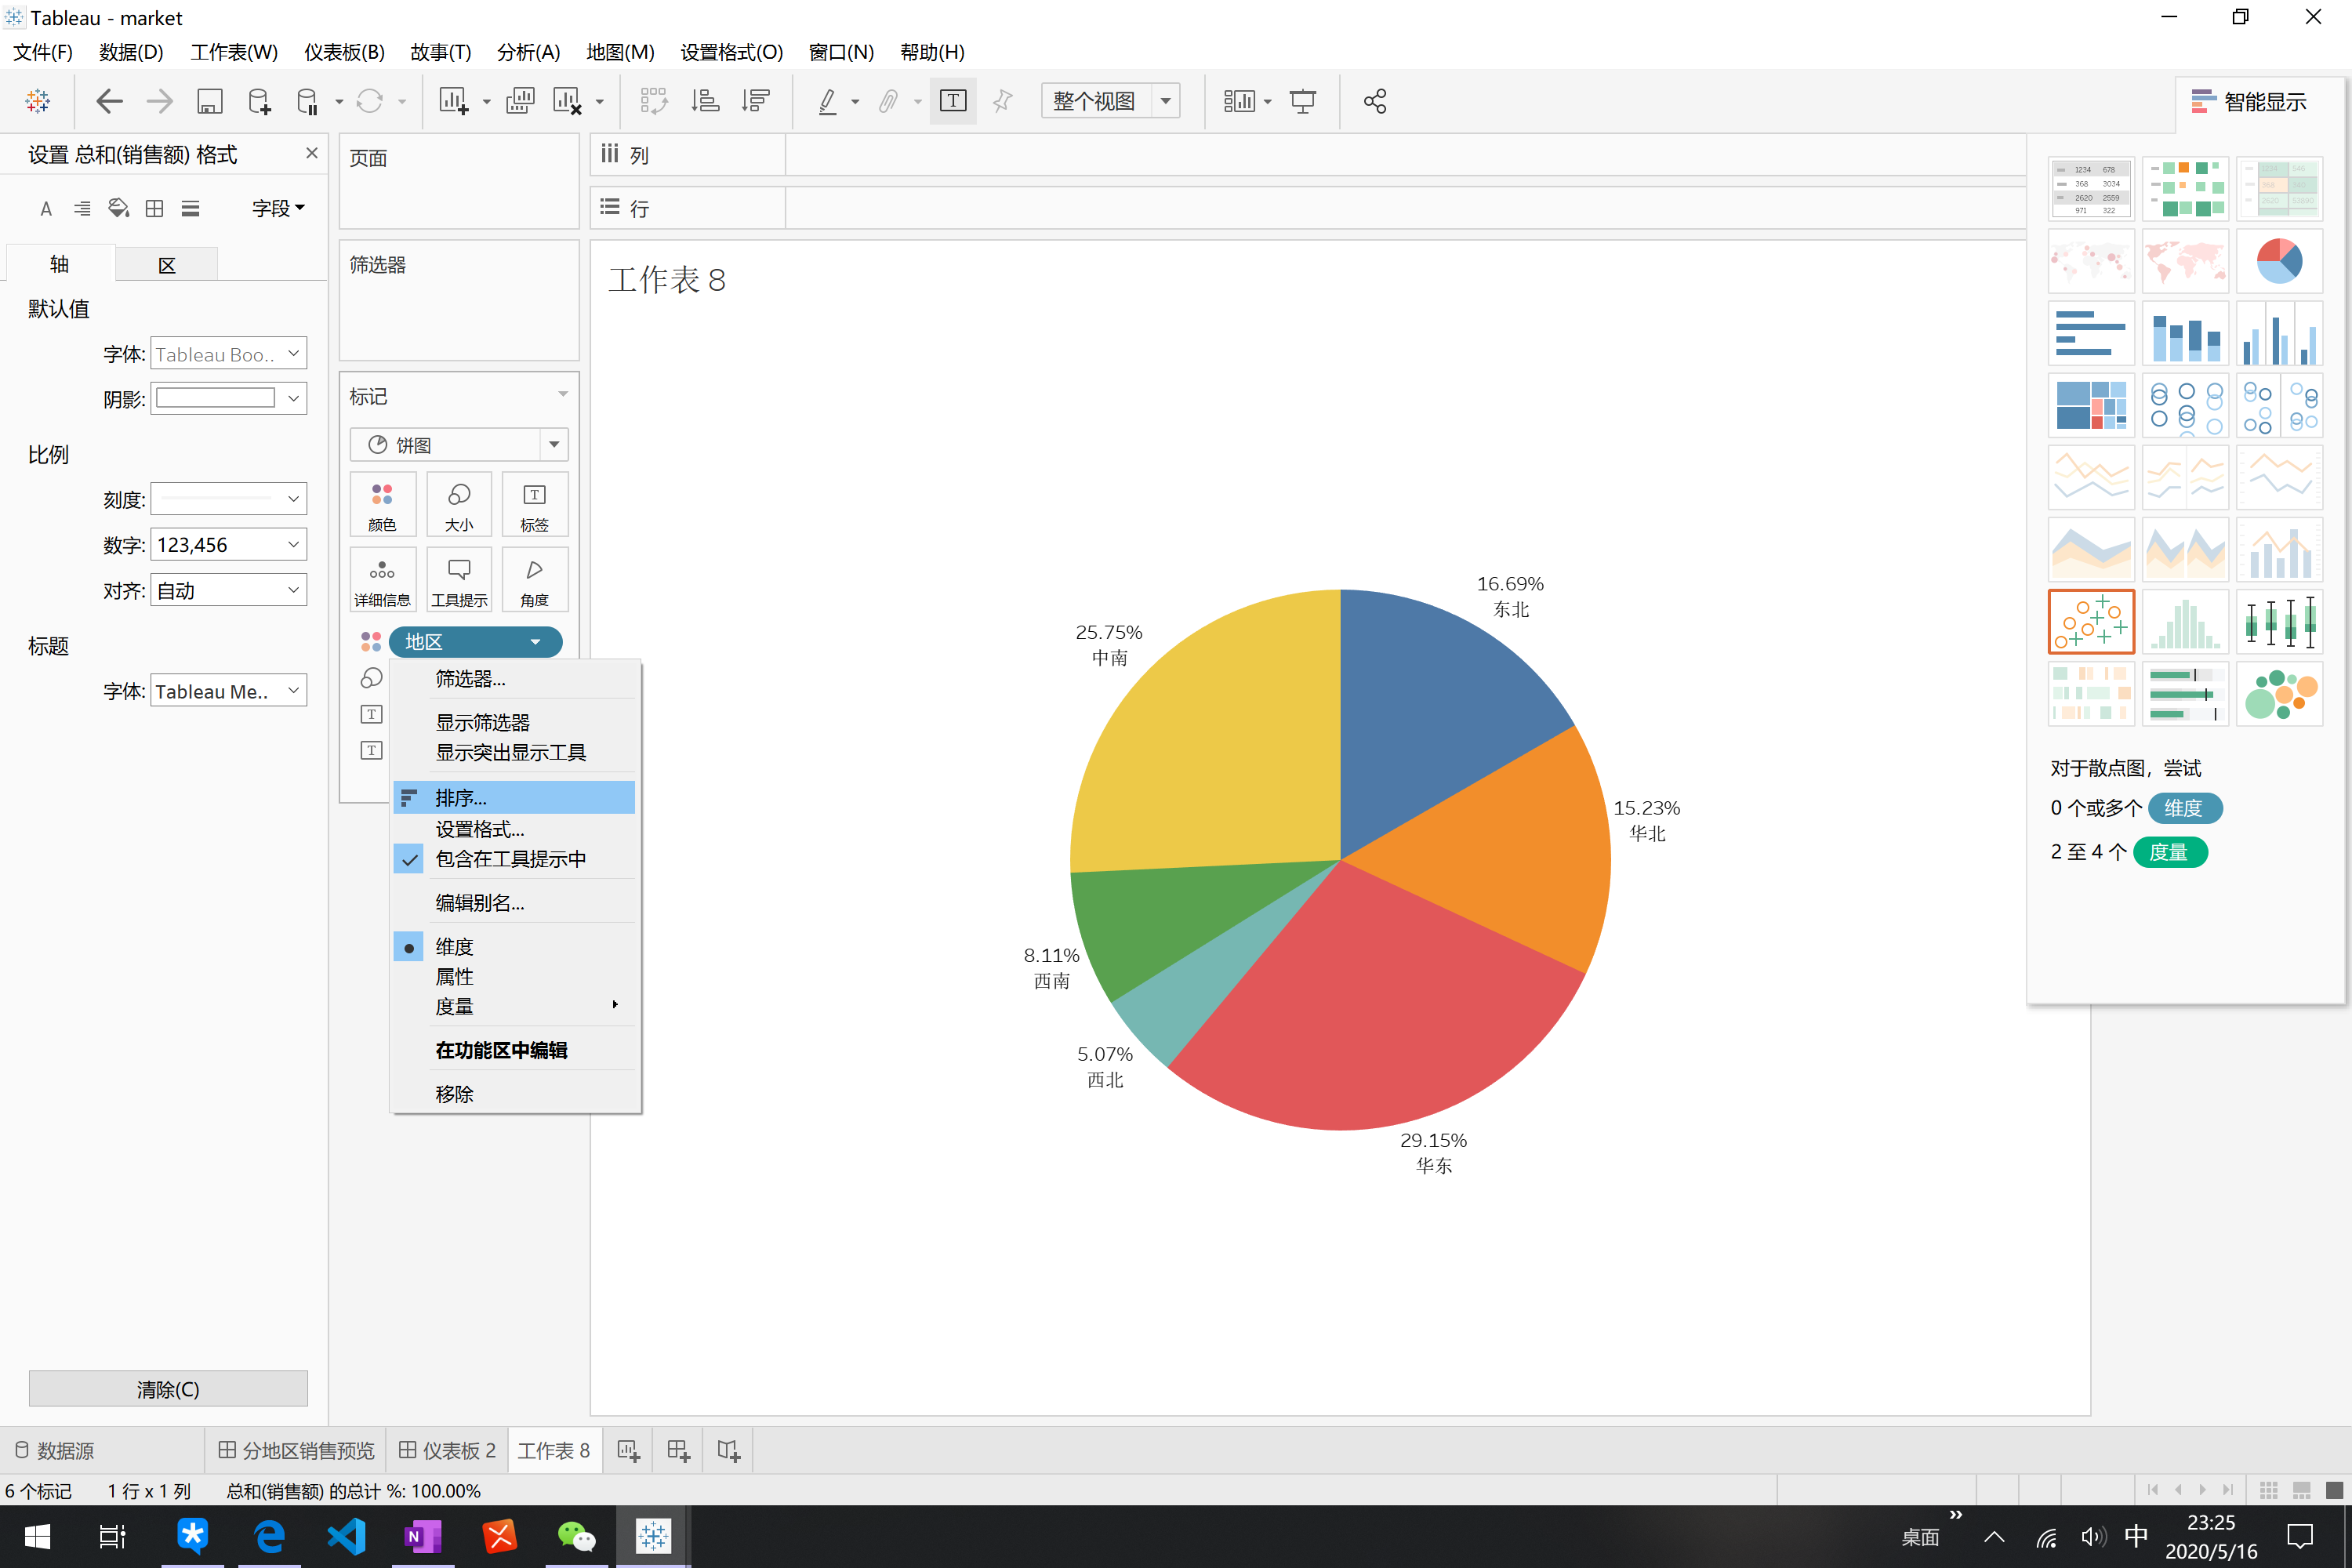Click the Presentation mode icon

click(1302, 101)
